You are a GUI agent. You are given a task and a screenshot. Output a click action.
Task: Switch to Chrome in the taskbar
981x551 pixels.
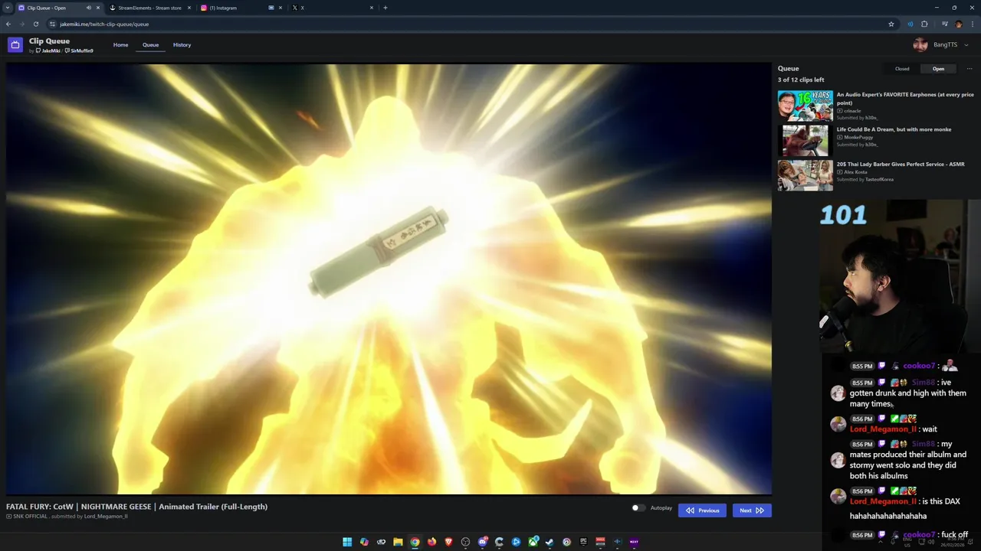tap(415, 542)
